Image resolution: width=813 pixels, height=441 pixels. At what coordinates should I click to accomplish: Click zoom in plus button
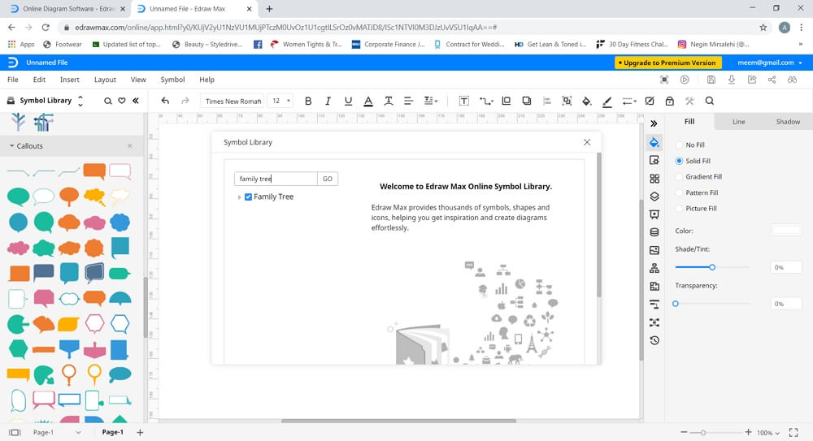tap(748, 432)
